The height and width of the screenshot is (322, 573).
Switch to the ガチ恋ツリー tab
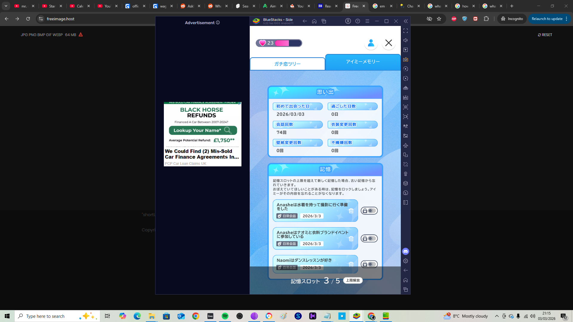[287, 64]
